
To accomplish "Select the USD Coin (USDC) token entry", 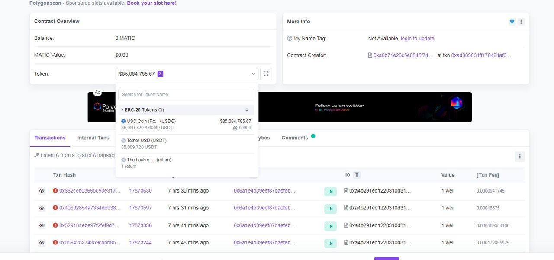I will [186, 125].
